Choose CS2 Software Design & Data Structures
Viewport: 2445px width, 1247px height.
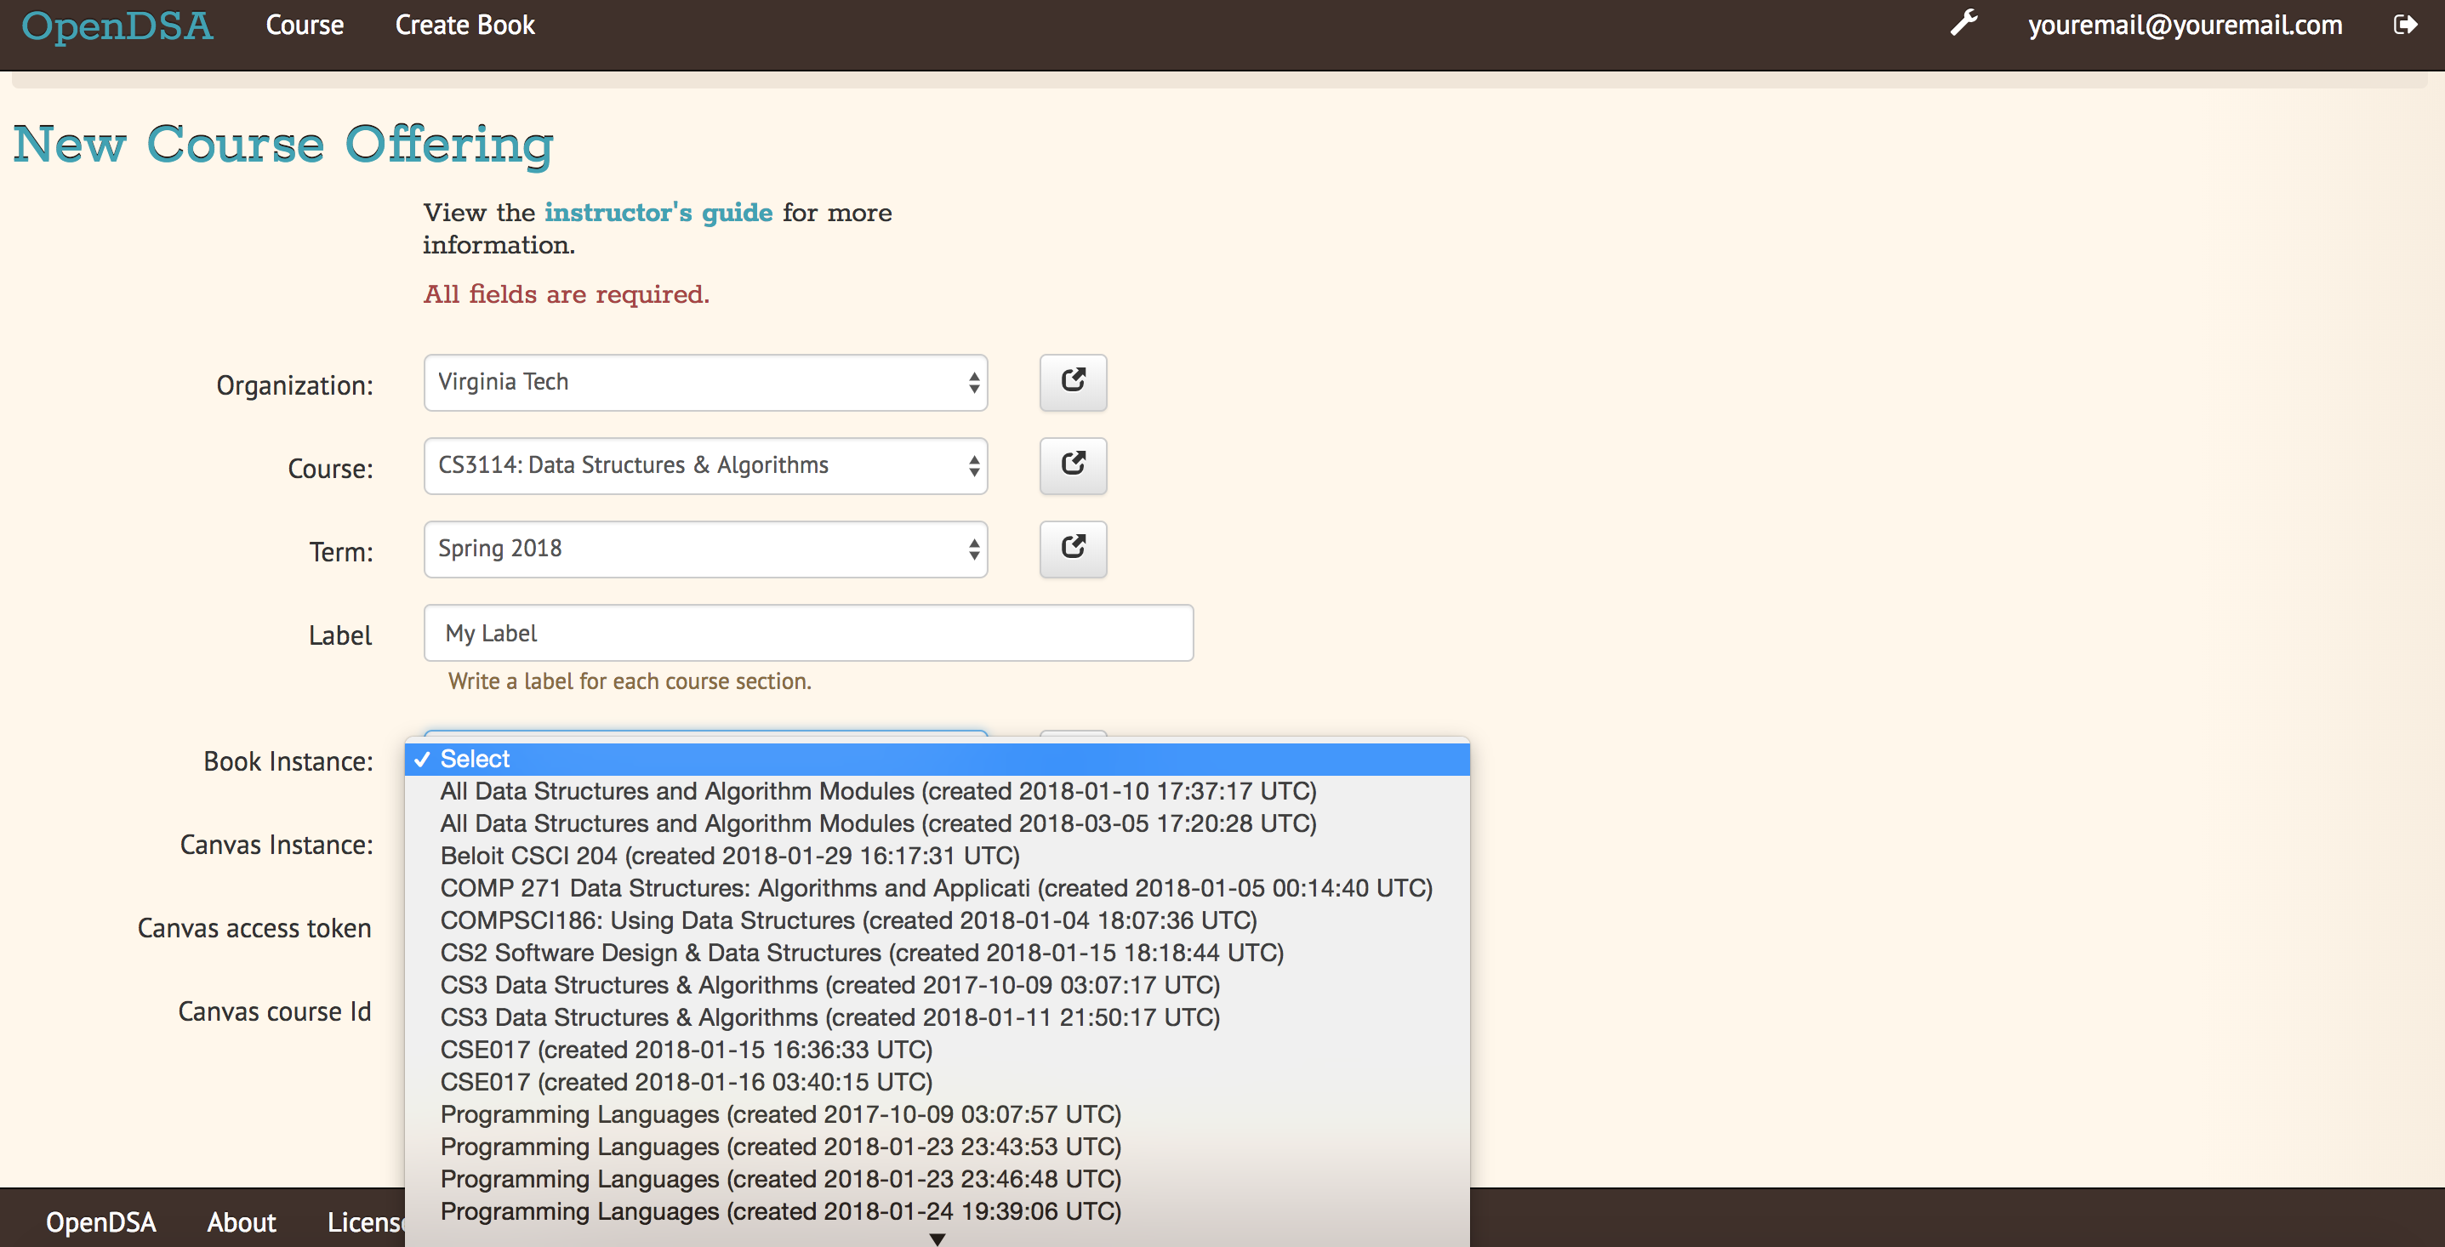click(937, 953)
